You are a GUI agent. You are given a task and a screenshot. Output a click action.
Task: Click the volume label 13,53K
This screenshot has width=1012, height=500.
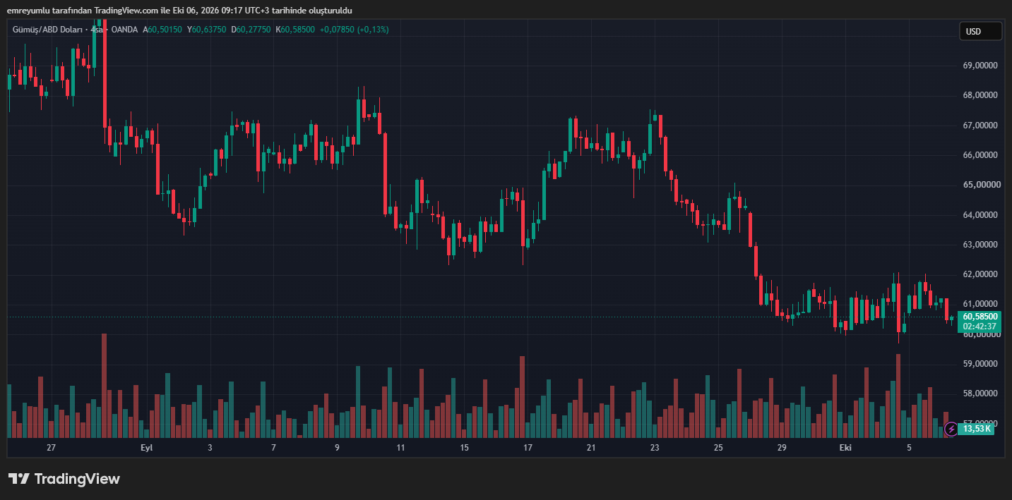(x=977, y=428)
